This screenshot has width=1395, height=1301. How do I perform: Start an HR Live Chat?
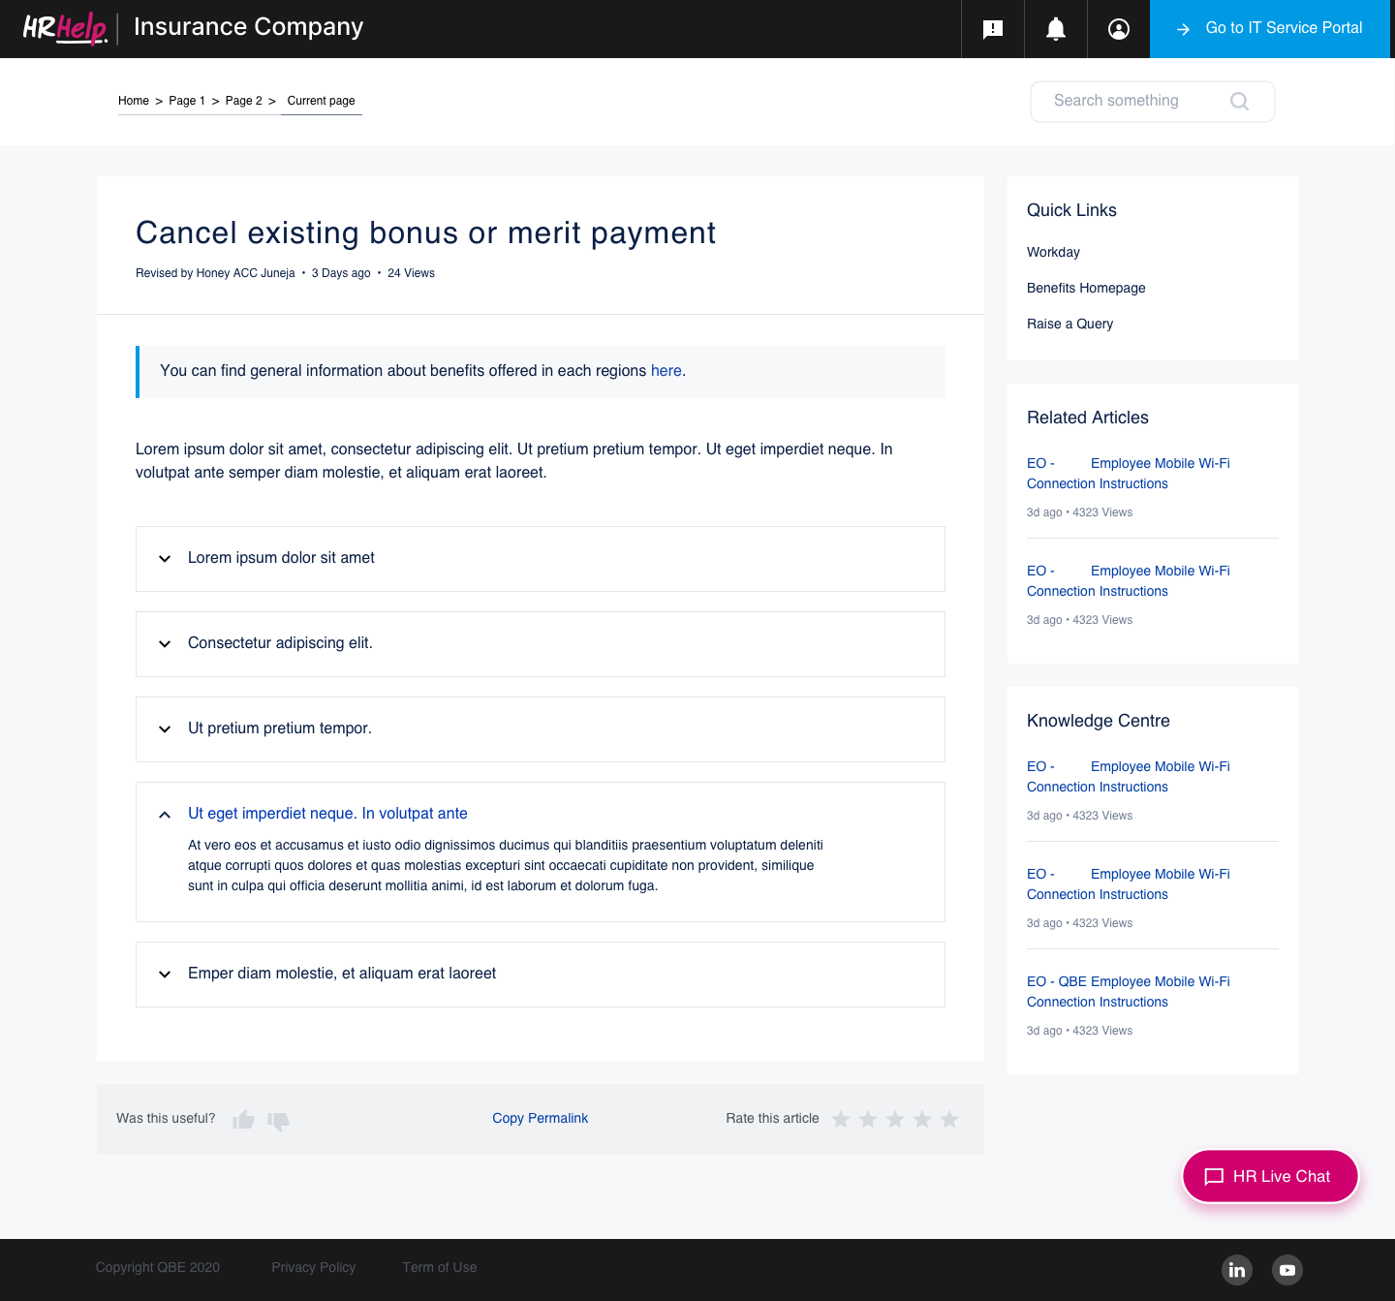[1270, 1176]
